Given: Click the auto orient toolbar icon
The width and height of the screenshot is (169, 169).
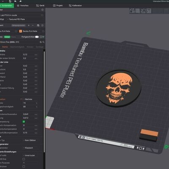Looking at the screenshot, I should [143, 11].
